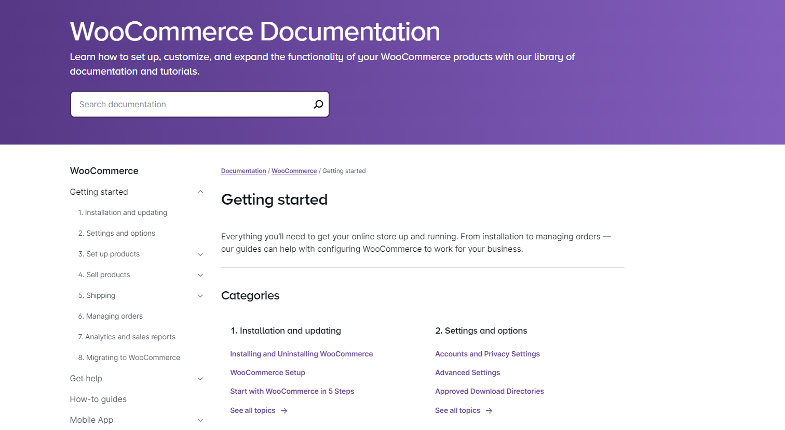Open Get help sidebar section
This screenshot has width=785, height=430.
(x=86, y=378)
